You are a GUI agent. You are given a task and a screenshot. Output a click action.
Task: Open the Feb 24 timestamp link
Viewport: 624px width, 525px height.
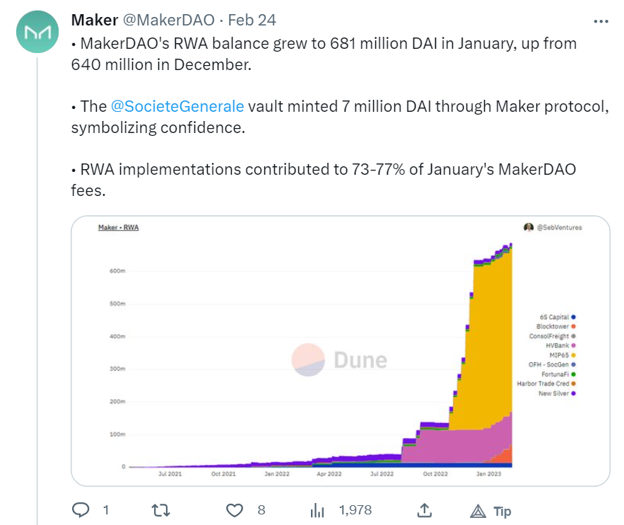(x=252, y=20)
